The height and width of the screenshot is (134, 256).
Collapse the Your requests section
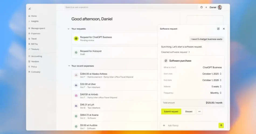pyautogui.click(x=68, y=29)
